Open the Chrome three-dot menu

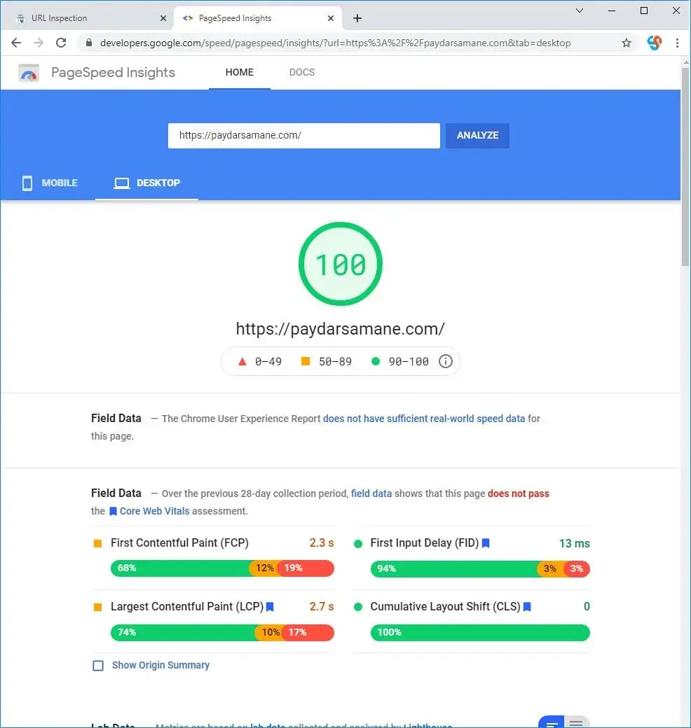tap(677, 43)
